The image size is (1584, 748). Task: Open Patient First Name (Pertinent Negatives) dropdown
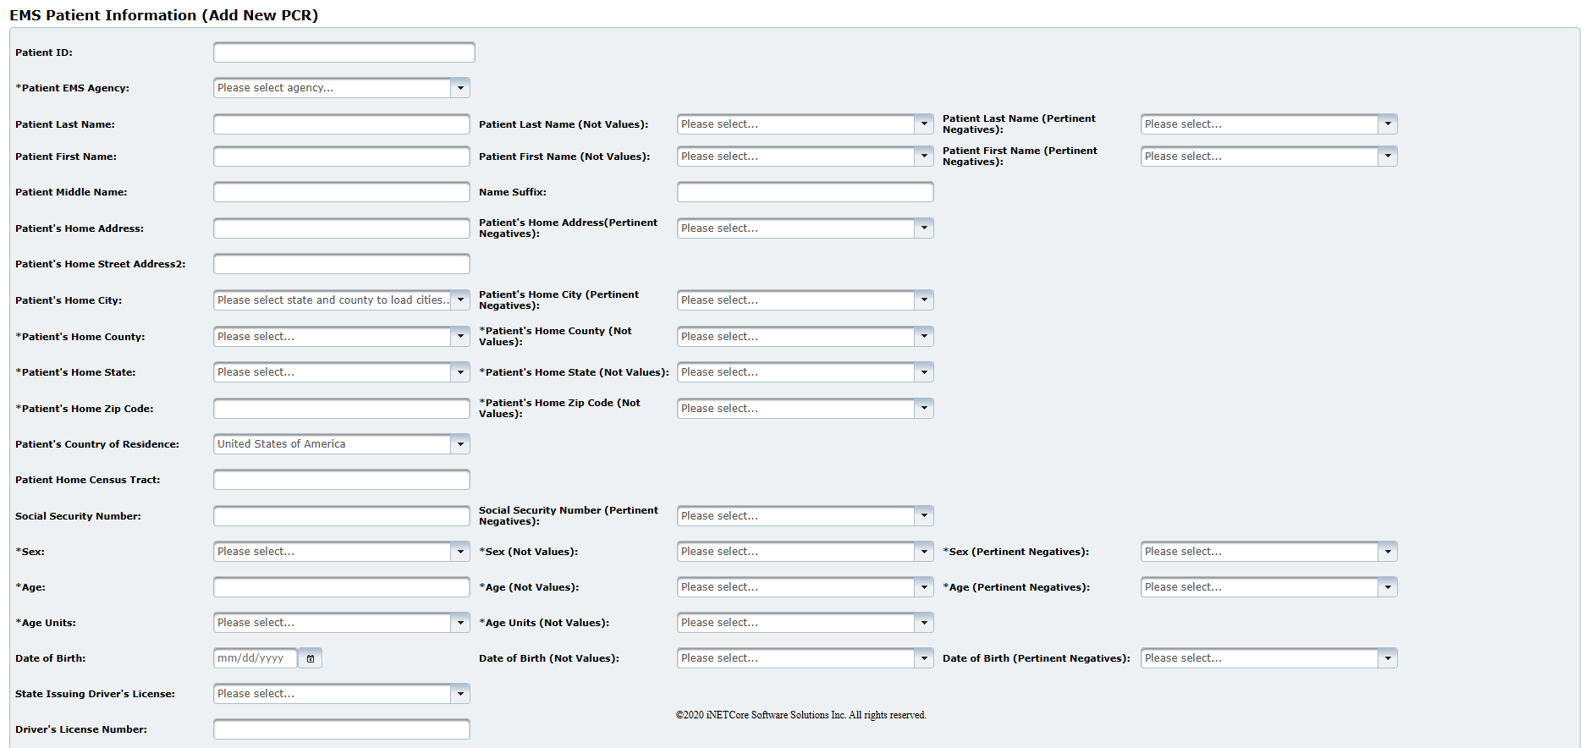coord(1269,157)
